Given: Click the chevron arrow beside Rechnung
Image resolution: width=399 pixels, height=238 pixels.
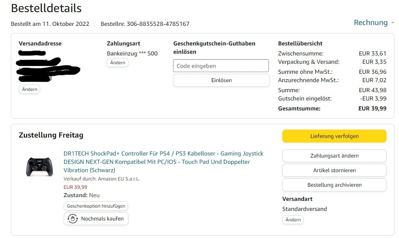Looking at the screenshot, I should tap(392, 23).
